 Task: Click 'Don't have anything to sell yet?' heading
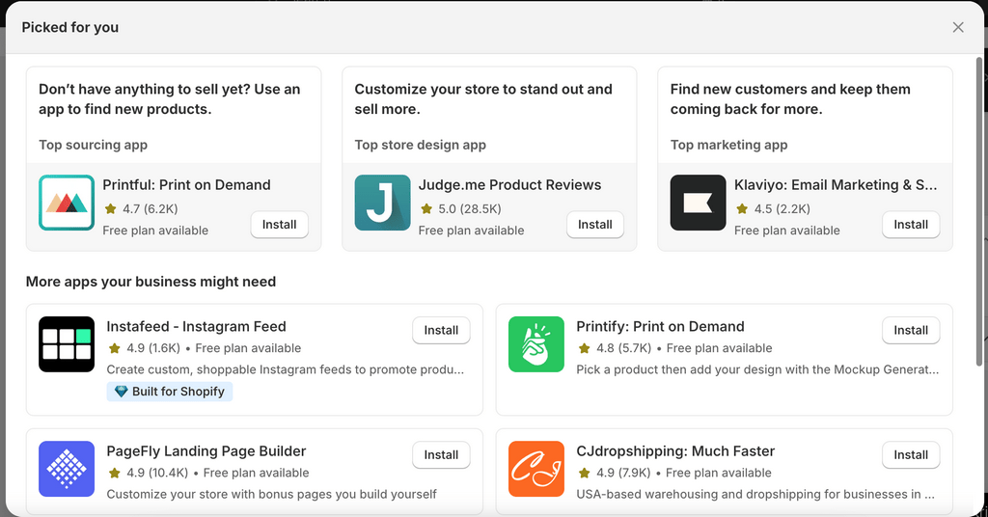[x=170, y=98]
